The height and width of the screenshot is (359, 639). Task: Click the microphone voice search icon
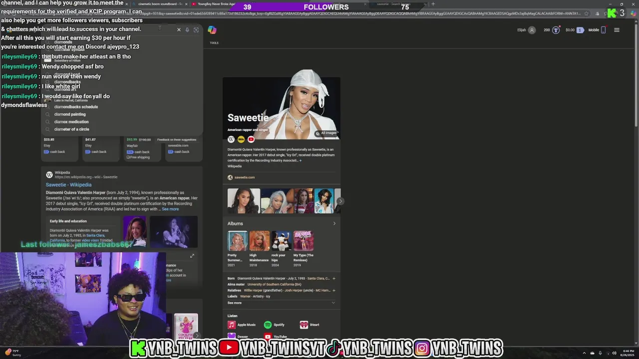187,29
